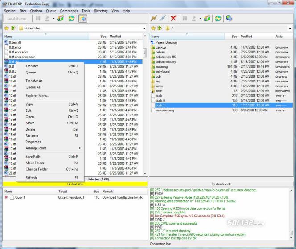
Task: Choose Transfer As in the context menu
Action: pyautogui.click(x=50, y=81)
